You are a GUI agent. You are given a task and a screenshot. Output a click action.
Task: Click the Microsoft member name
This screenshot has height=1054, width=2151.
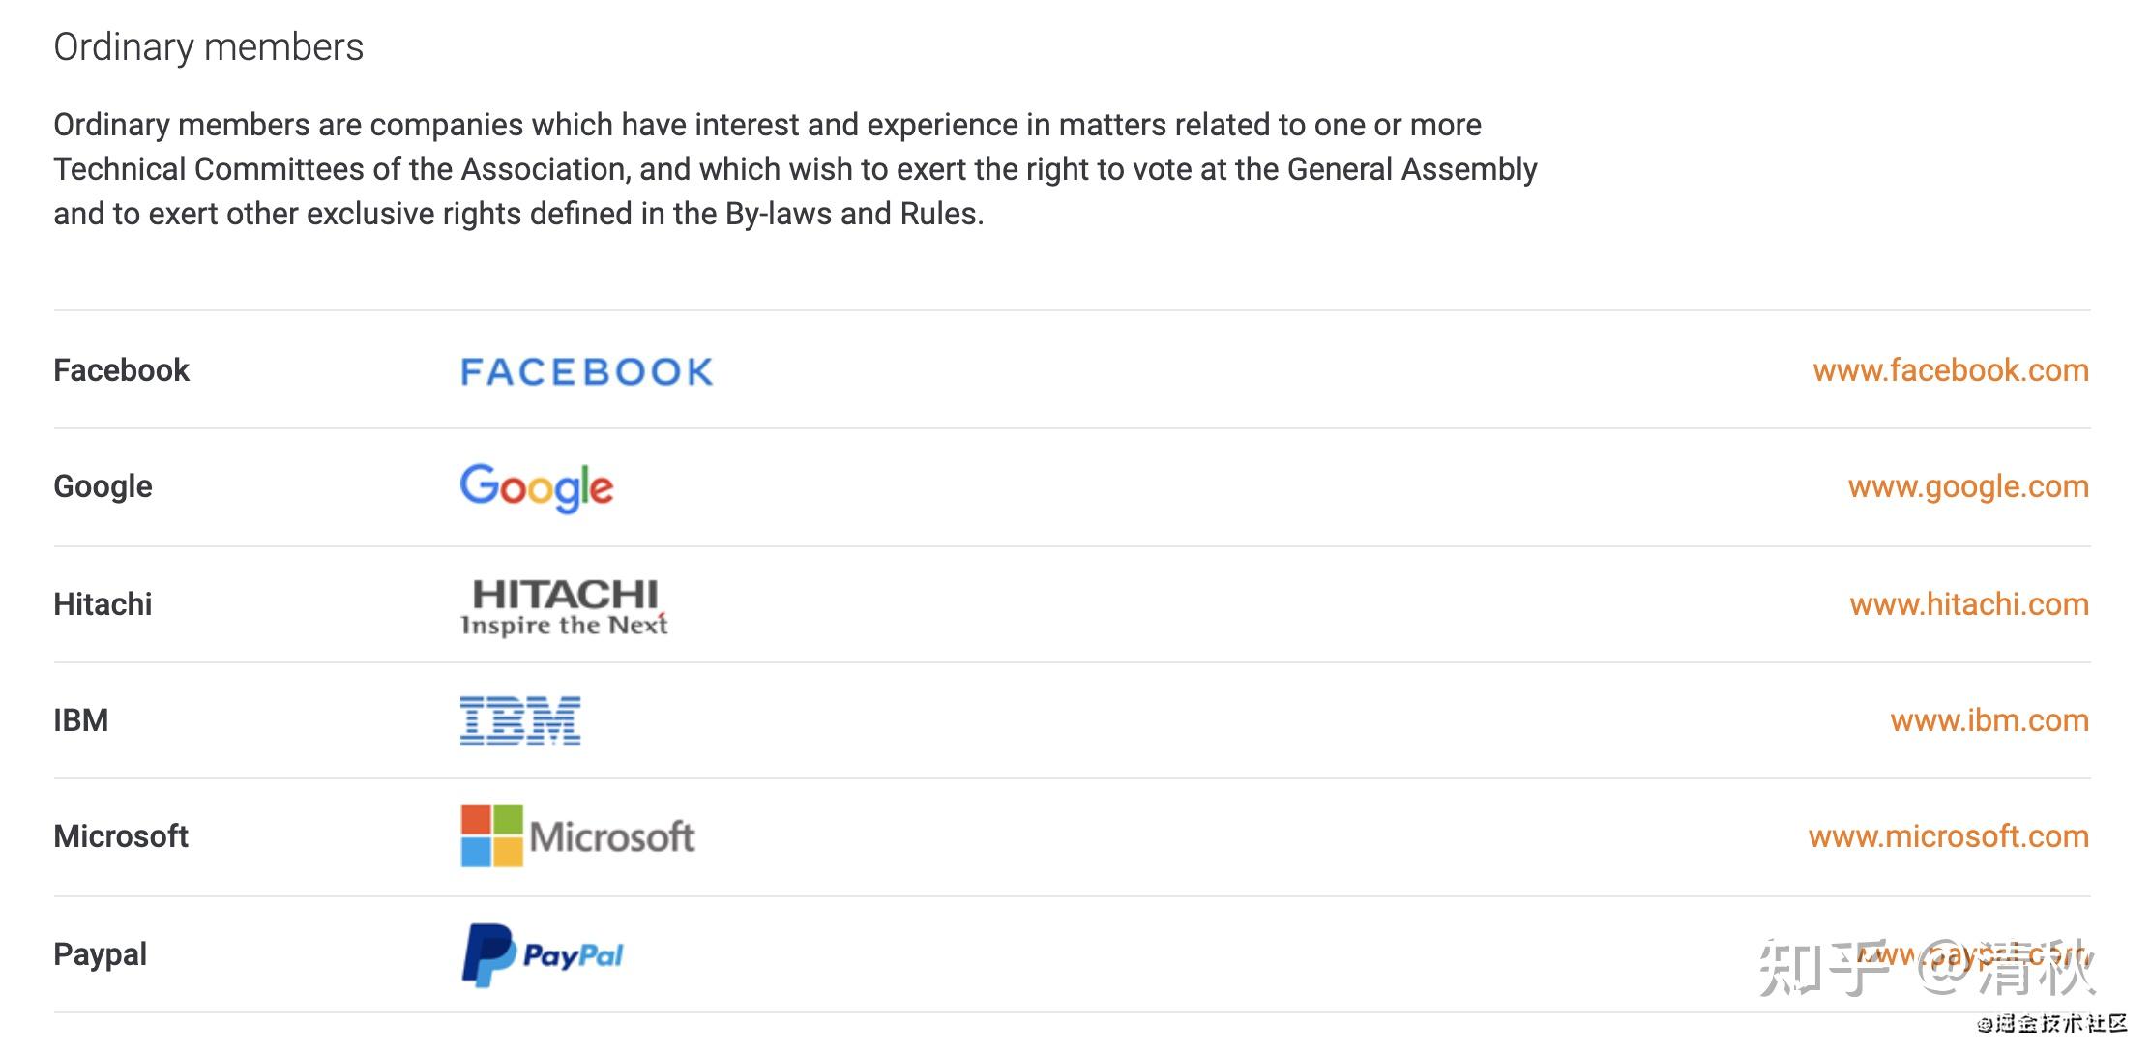tap(121, 836)
